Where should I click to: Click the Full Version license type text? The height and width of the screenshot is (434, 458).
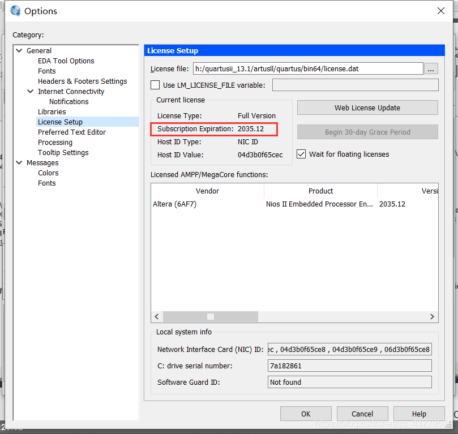(256, 116)
